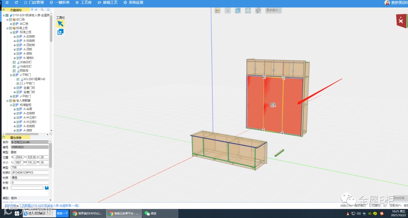
Task: Toggle checkbox for A-台面
Action: [x=18, y=109]
